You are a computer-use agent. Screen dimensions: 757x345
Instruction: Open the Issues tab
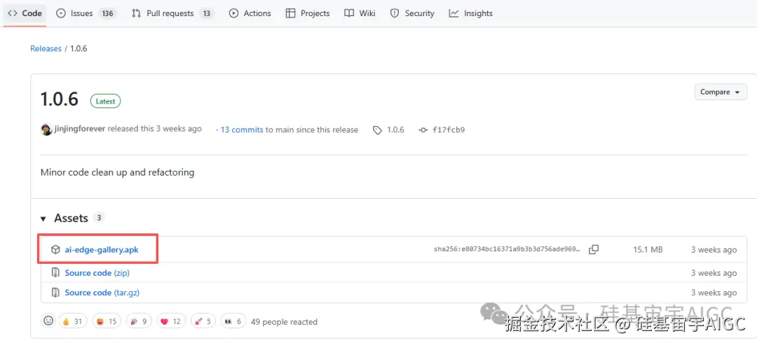(x=86, y=13)
